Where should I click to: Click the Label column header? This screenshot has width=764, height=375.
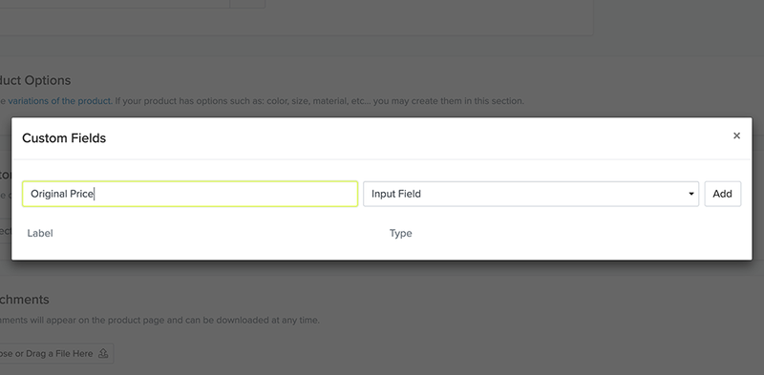pyautogui.click(x=40, y=233)
